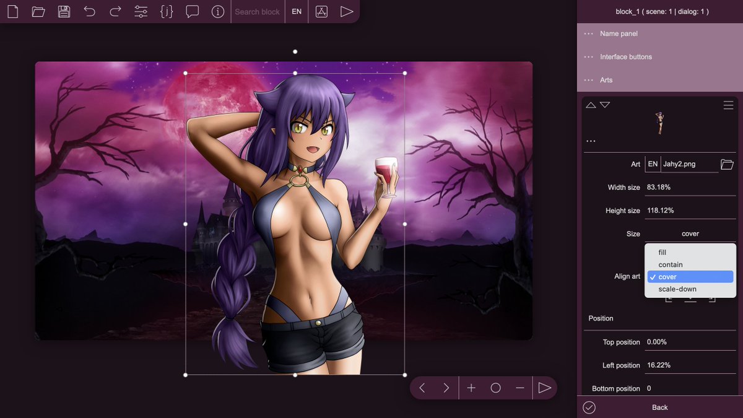743x418 pixels.
Task: Open the art item hamburger menu
Action: tap(728, 105)
